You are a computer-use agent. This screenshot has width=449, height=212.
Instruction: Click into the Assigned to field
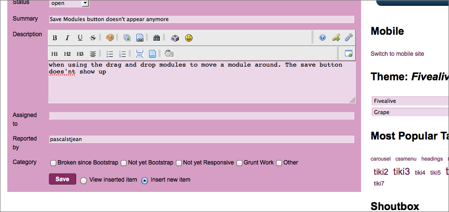(x=201, y=116)
